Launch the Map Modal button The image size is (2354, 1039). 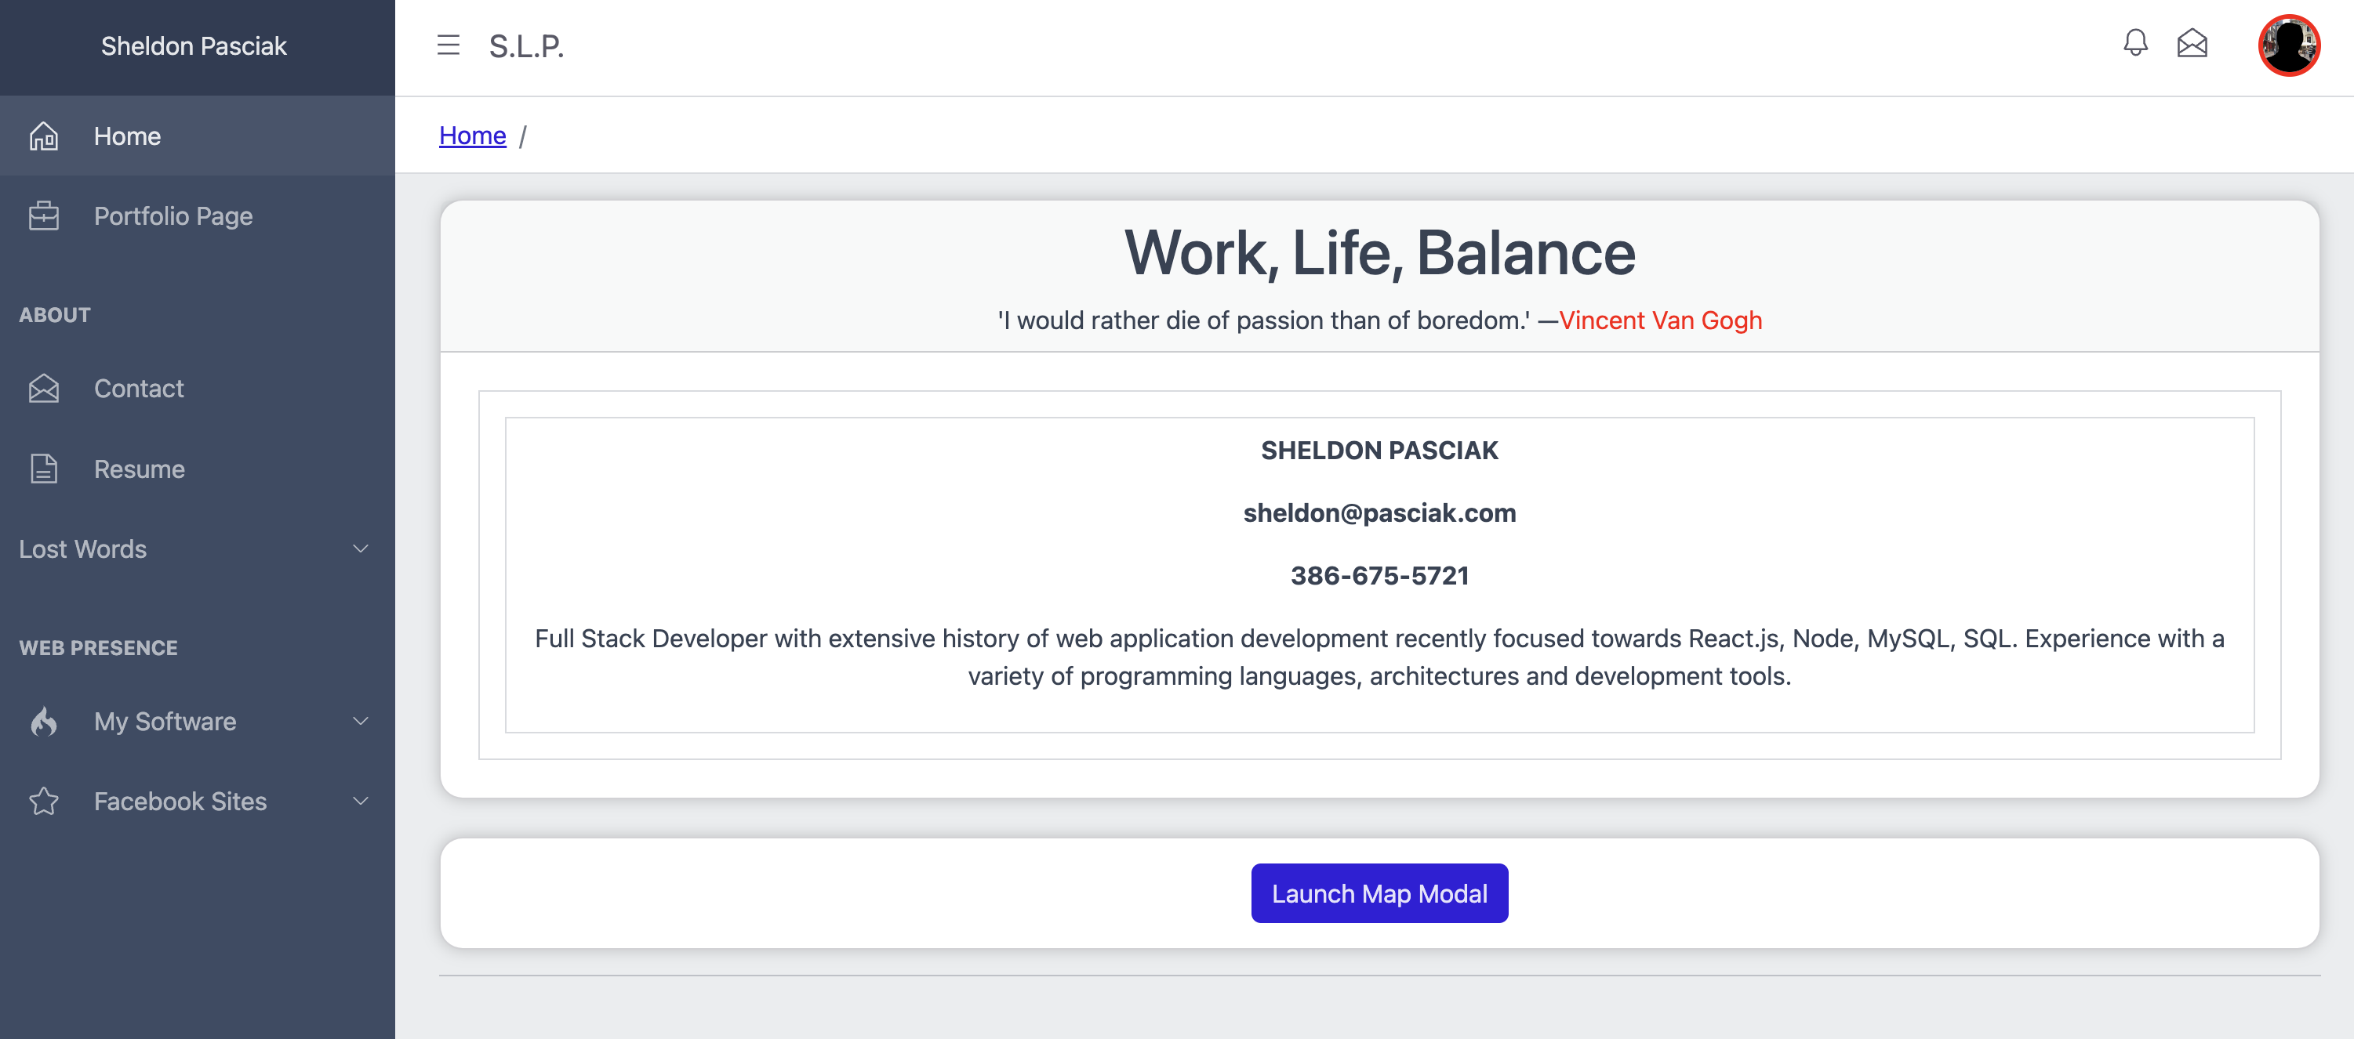click(1379, 892)
